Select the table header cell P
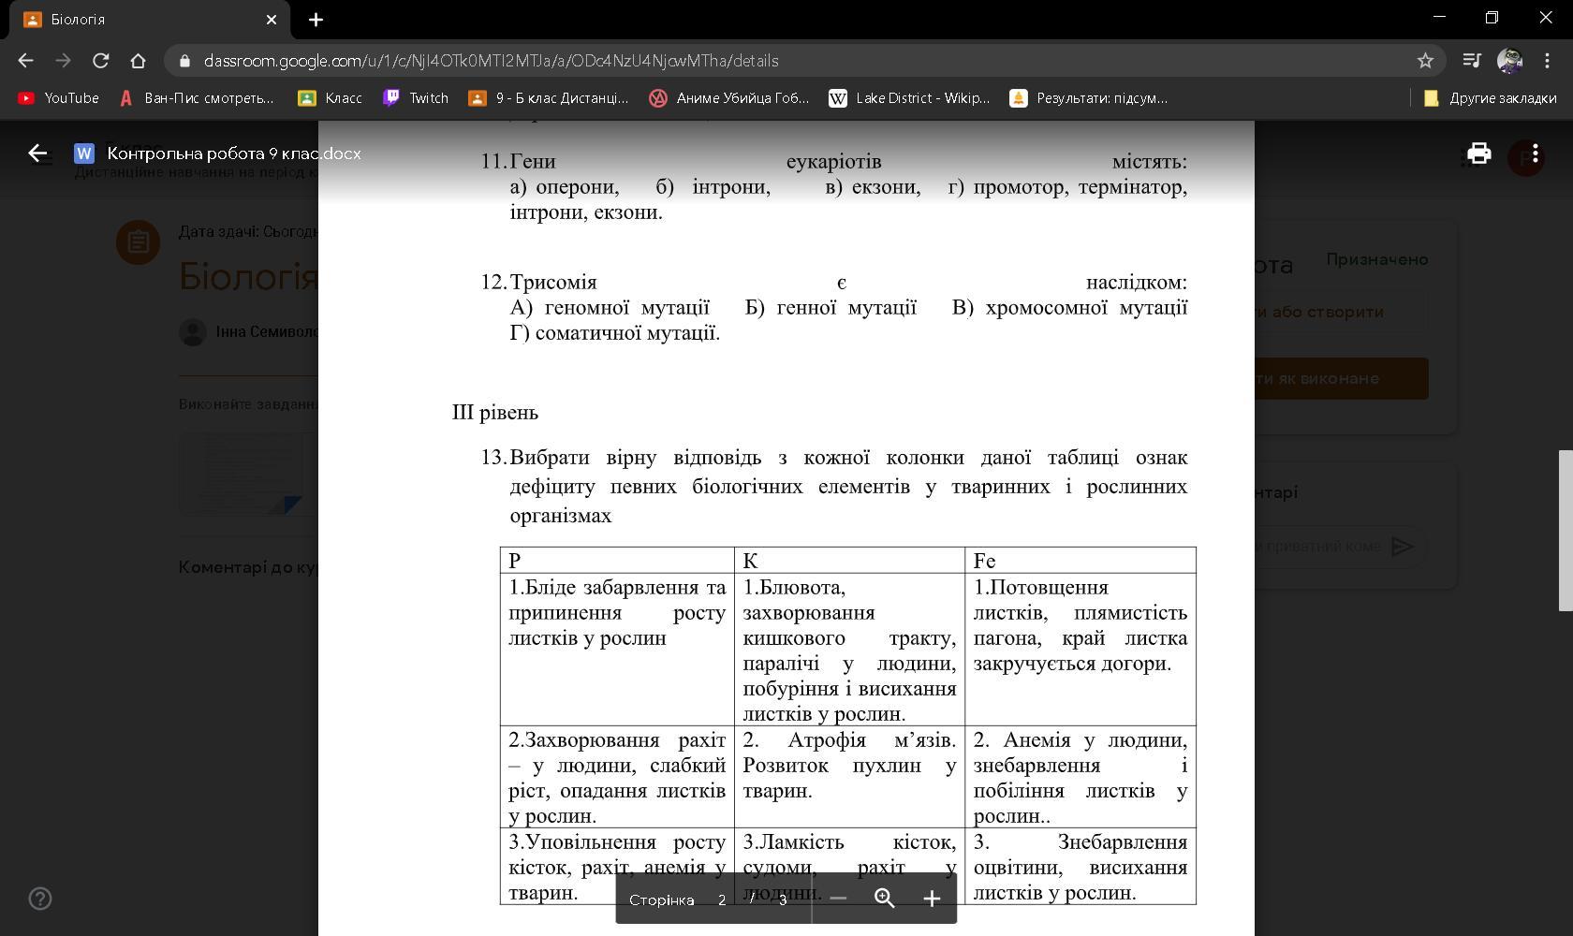Viewport: 1573px width, 936px height. pyautogui.click(x=617, y=560)
